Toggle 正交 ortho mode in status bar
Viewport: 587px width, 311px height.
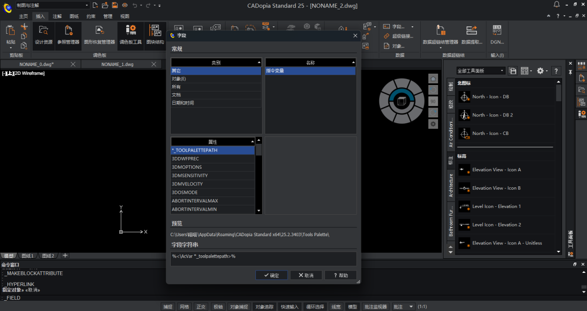pyautogui.click(x=201, y=307)
